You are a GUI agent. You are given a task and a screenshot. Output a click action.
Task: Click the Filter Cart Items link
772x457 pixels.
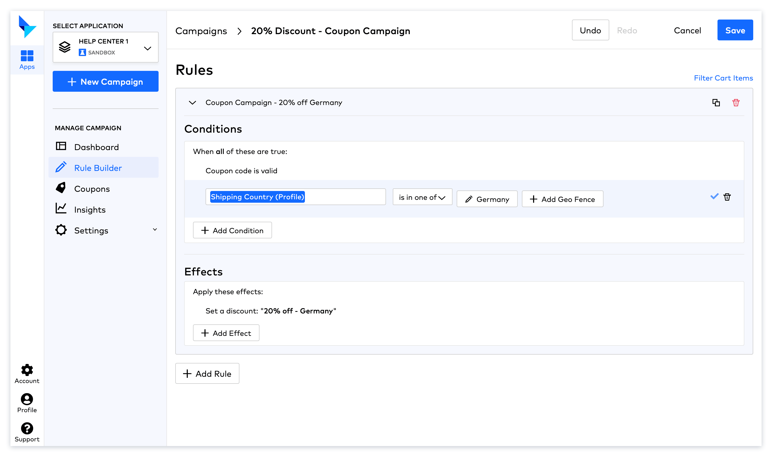[723, 78]
